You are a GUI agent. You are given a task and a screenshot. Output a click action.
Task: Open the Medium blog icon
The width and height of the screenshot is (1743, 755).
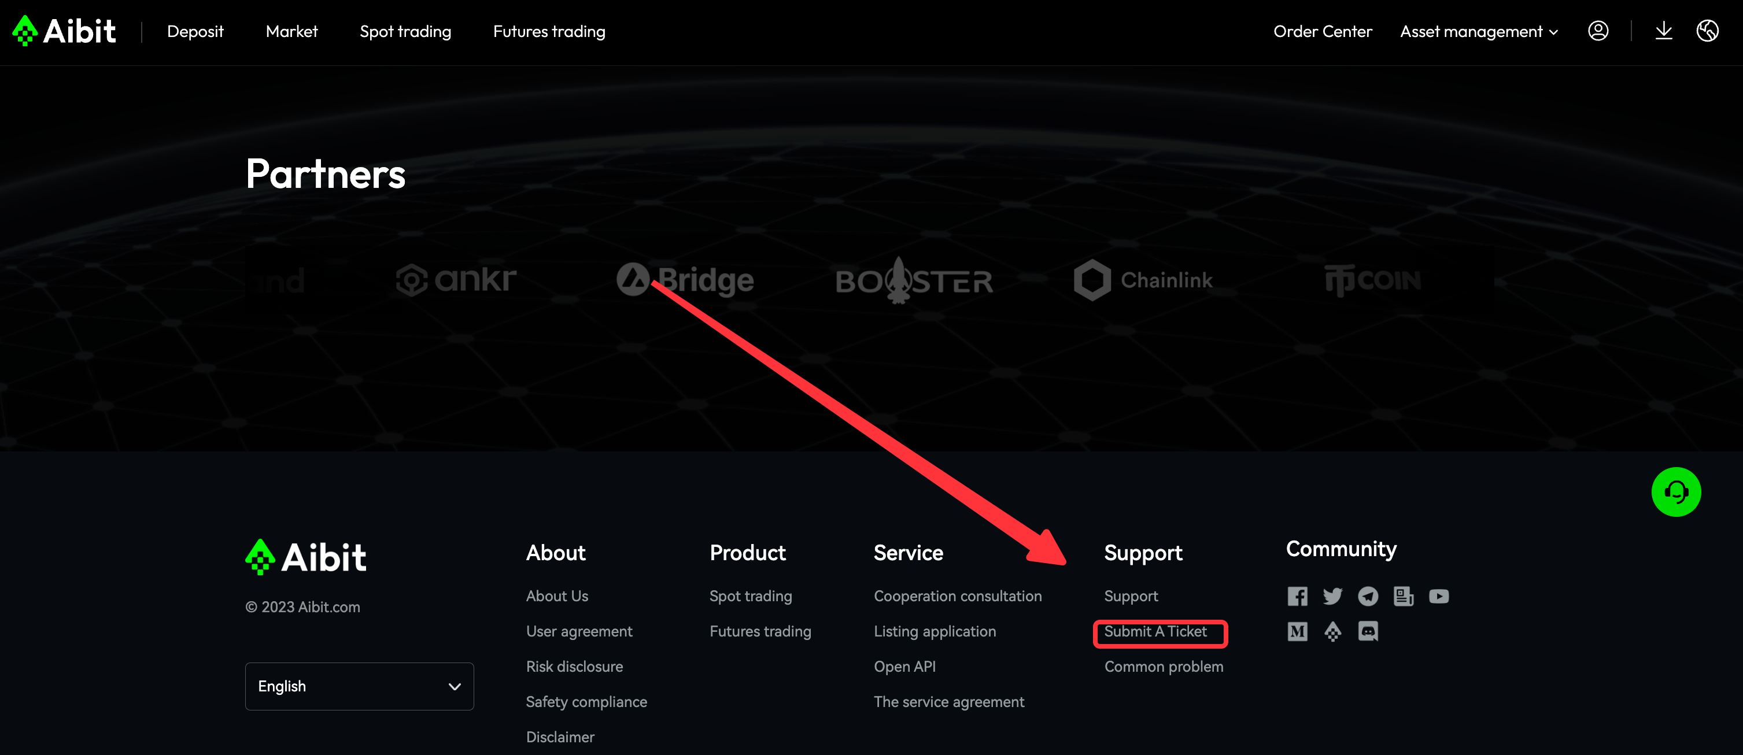1297,631
